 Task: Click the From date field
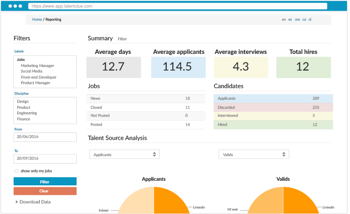[x=45, y=137]
